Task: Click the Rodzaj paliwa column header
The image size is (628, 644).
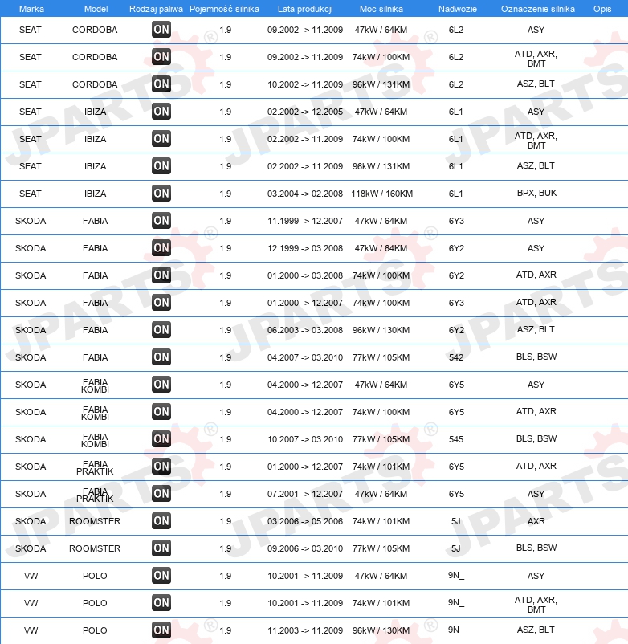Action: tap(156, 9)
